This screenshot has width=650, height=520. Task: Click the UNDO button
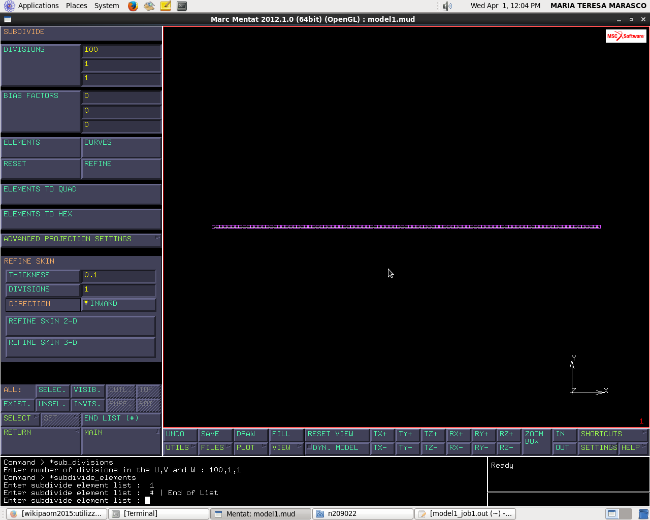point(180,434)
